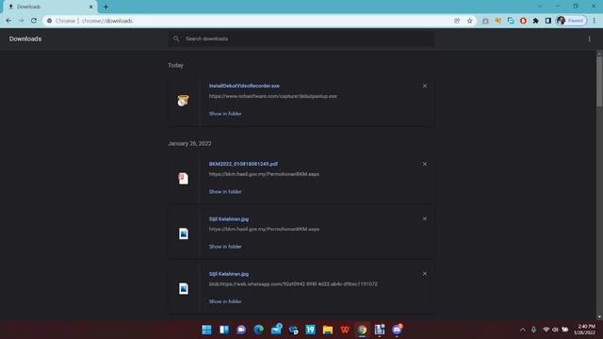The height and width of the screenshot is (339, 603).
Task: Click the installer file icon for InstallDebutVideoRecorder
Action: 183,101
